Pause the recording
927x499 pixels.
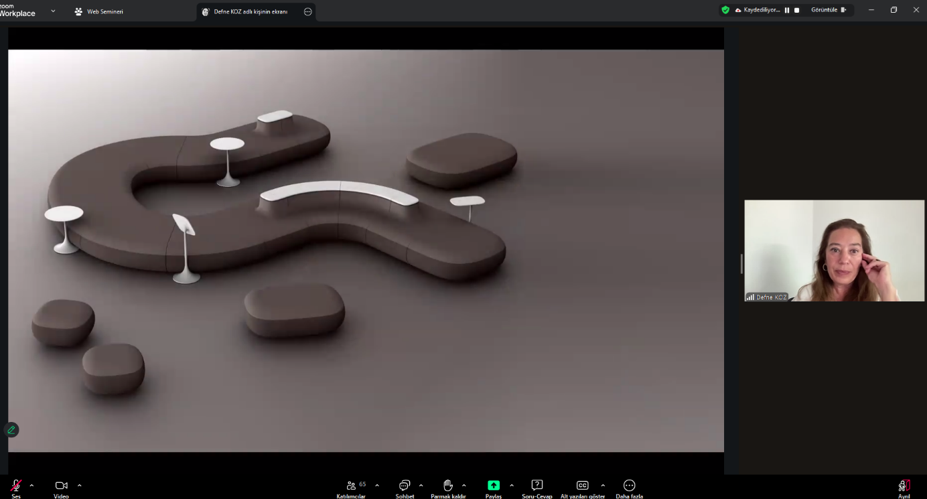(x=787, y=10)
